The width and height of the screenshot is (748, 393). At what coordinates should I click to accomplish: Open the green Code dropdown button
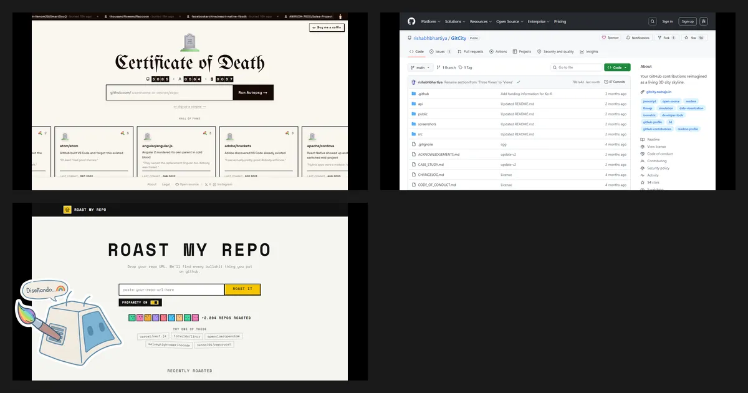pos(617,67)
